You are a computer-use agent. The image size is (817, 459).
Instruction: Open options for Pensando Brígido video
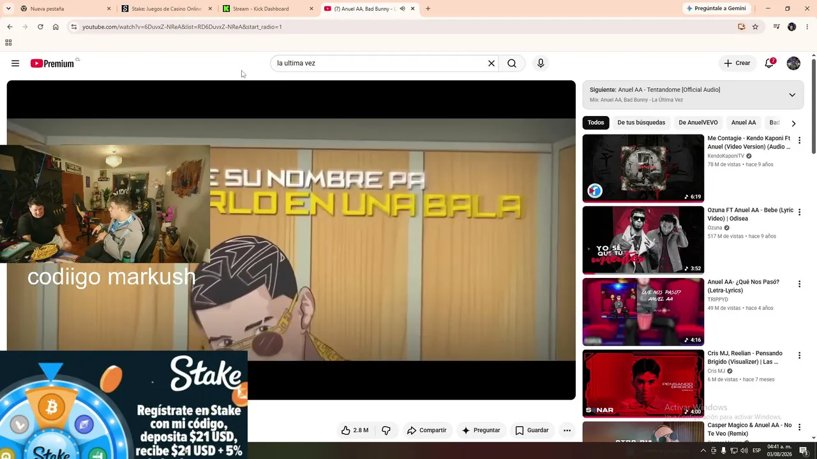(799, 355)
